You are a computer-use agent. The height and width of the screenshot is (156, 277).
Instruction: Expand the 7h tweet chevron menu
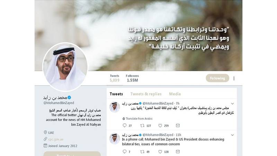[x=232, y=104]
